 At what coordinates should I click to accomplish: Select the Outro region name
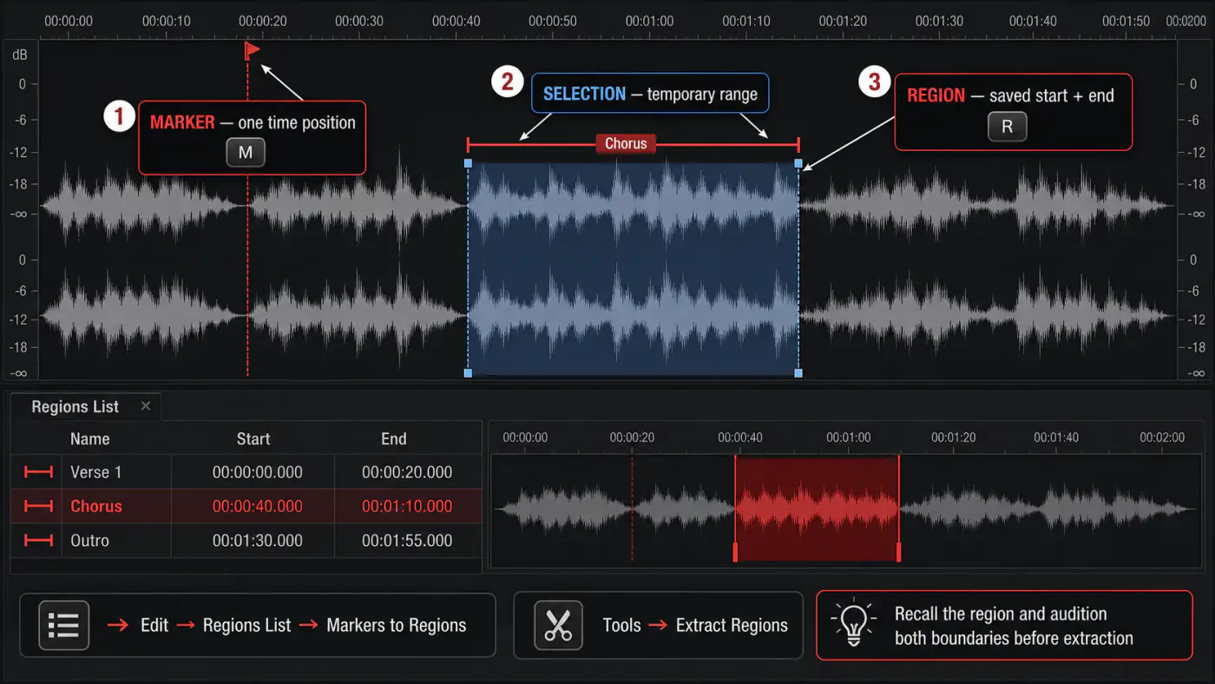point(89,540)
